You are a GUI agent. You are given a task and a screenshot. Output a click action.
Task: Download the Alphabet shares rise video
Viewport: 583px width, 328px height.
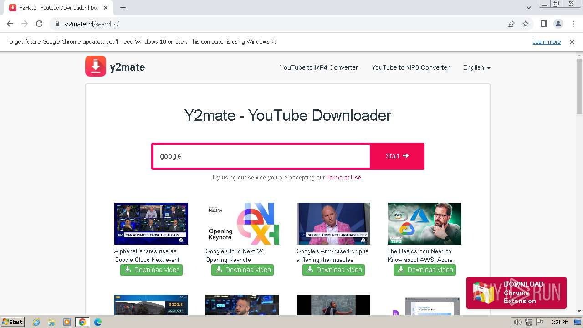pos(151,270)
